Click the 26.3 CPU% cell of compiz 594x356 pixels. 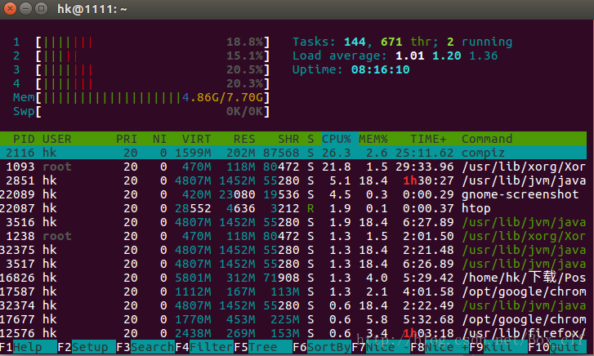337,153
